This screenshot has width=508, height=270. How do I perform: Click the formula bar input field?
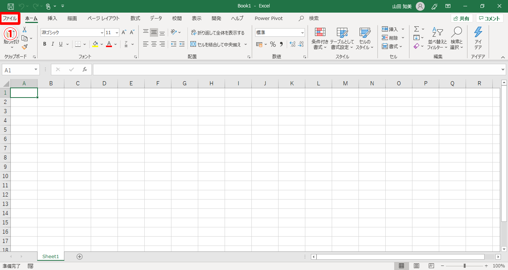coord(296,69)
